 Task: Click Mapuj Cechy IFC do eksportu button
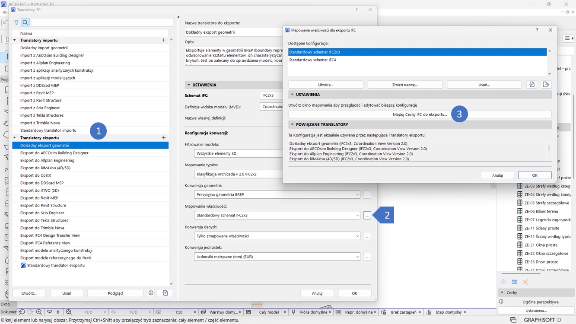(x=420, y=114)
